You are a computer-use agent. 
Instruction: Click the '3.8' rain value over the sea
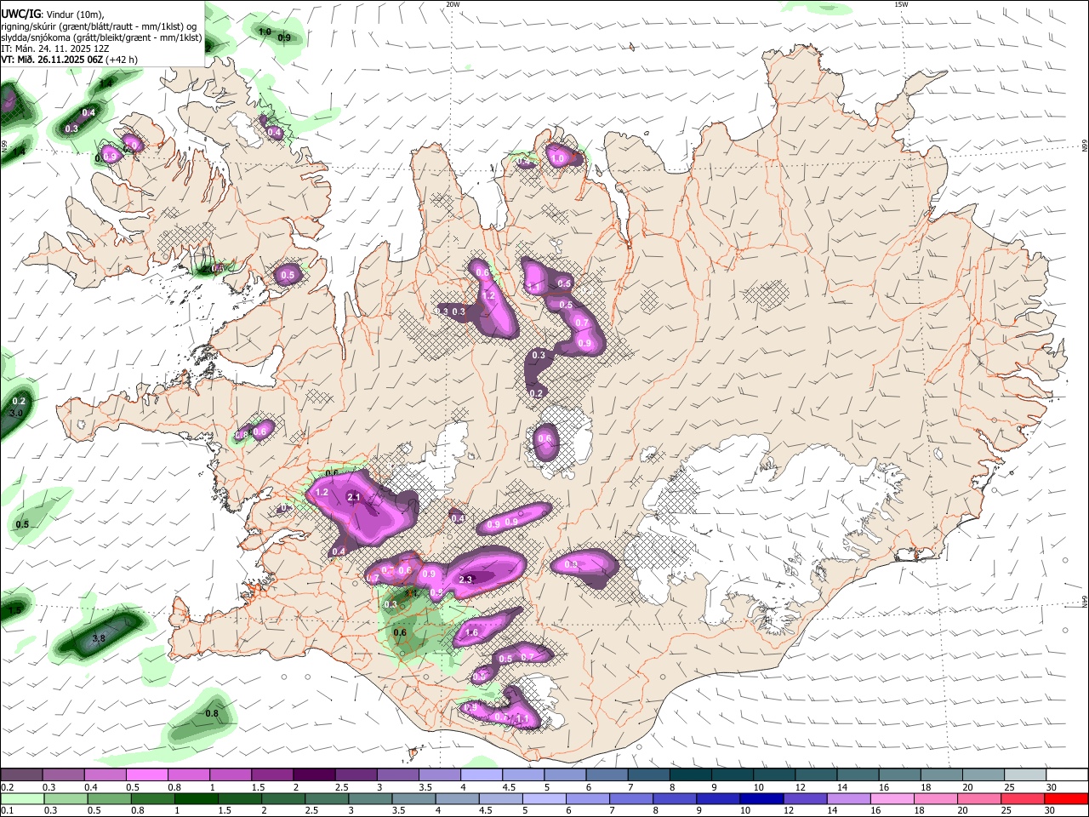[x=98, y=638]
